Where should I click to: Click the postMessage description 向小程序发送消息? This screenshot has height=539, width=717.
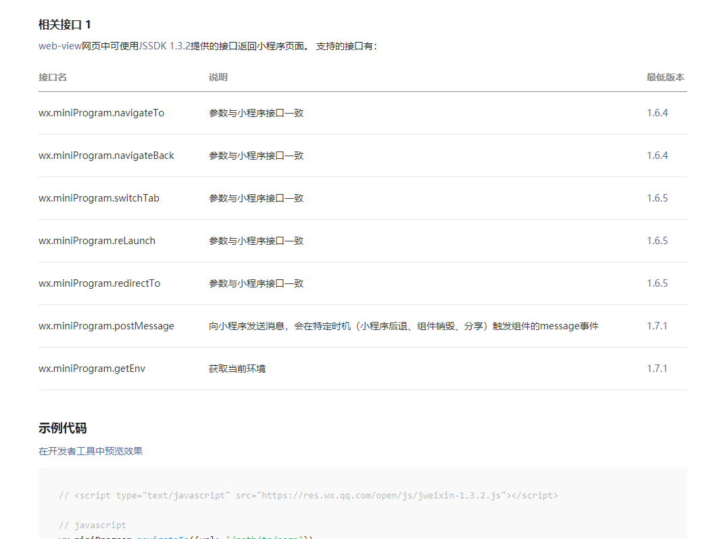pos(403,326)
